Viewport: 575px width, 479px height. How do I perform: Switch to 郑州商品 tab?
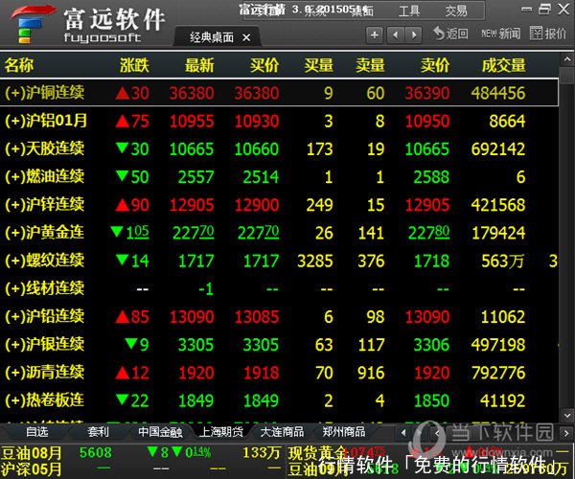point(344,432)
